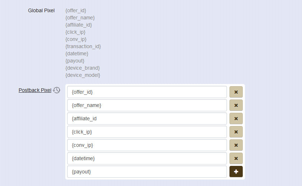Click {device_model} in the Global Pixel list
Image resolution: width=302 pixels, height=186 pixels.
pyautogui.click(x=83, y=75)
